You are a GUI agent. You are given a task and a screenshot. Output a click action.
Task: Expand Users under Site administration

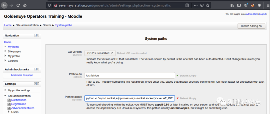9,112
